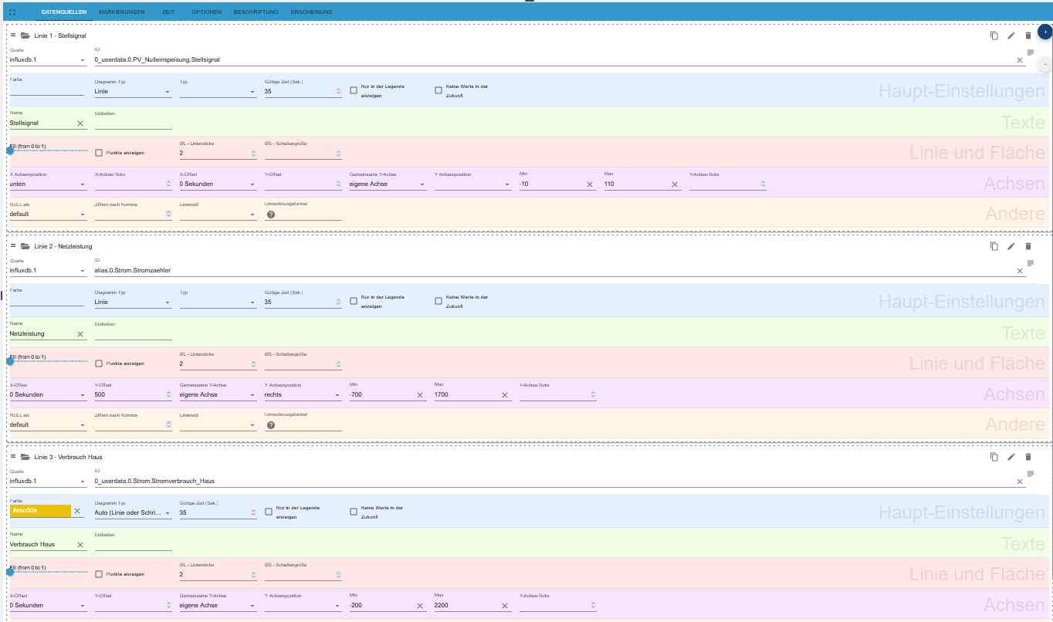Expand the Quelle dropdown in Linie 3
Image resolution: width=1053 pixels, height=622 pixels.
coord(48,482)
